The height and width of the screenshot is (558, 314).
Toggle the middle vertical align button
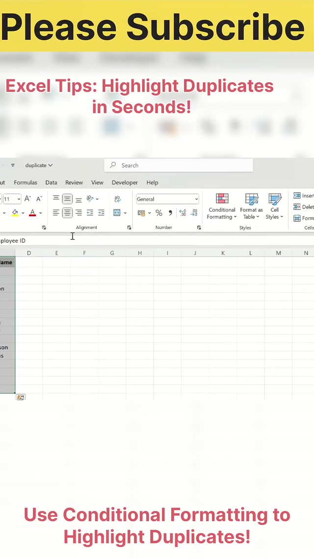[67, 199]
